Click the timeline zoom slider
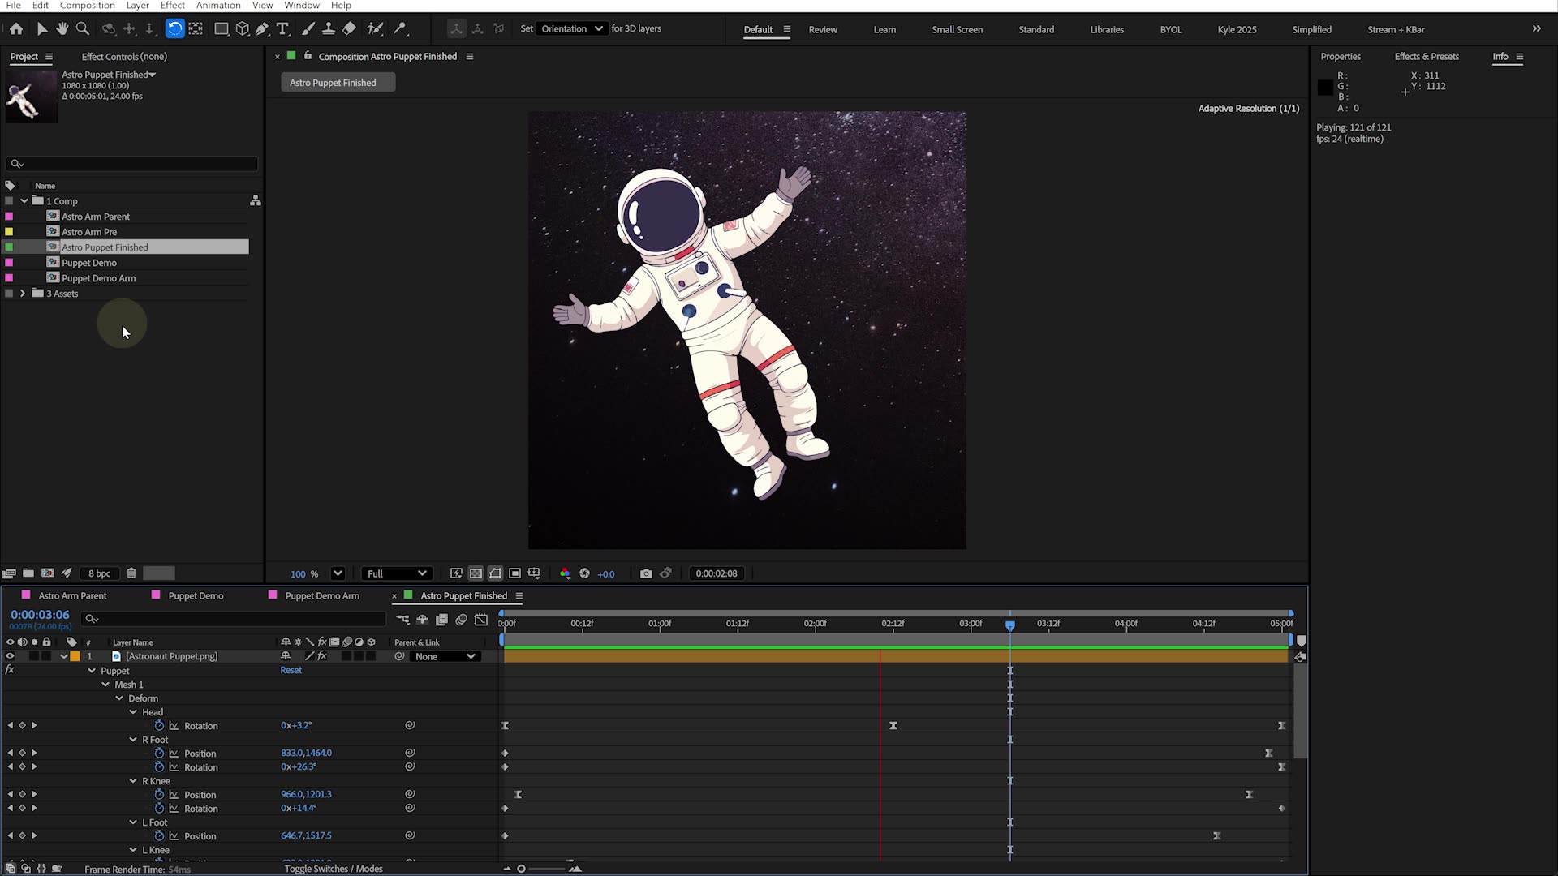Viewport: 1558px width, 876px height. pyautogui.click(x=541, y=869)
